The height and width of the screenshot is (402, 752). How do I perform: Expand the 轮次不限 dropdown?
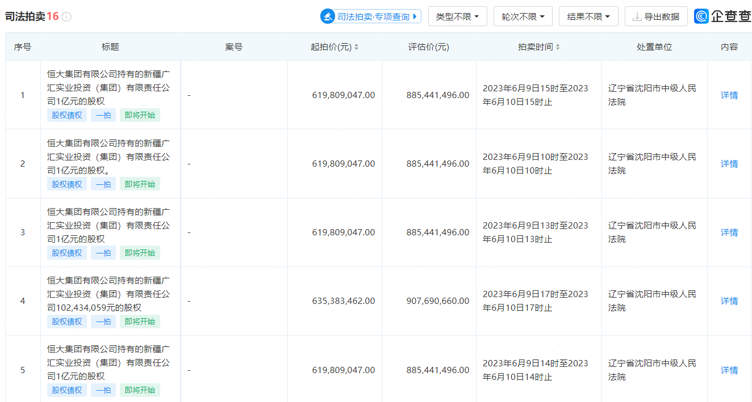[x=523, y=16]
